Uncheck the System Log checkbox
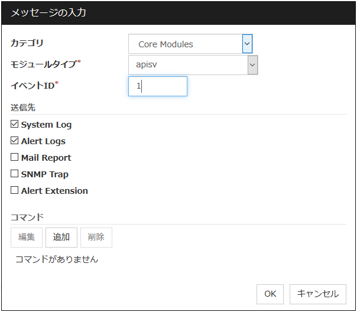This screenshot has height=312, width=357. click(x=15, y=125)
